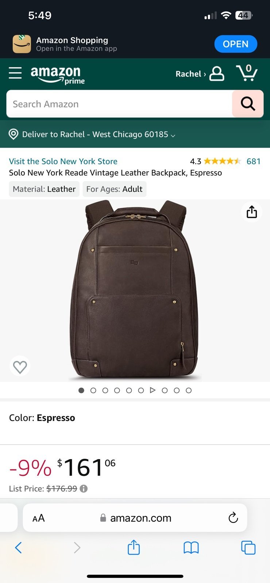Open the 681 ratings link

coord(253,161)
